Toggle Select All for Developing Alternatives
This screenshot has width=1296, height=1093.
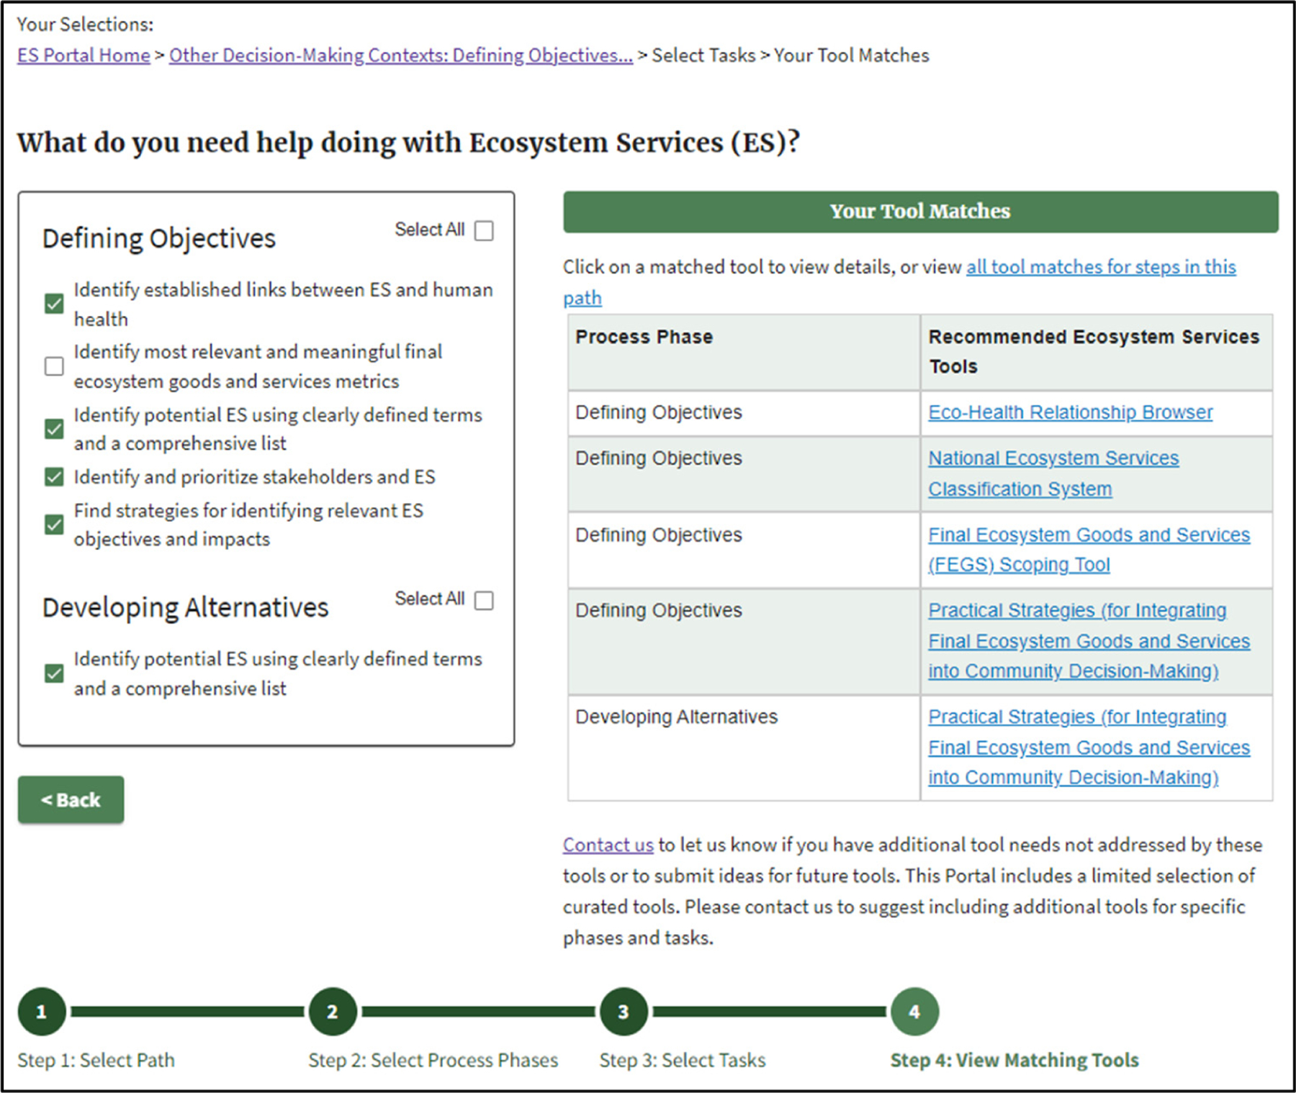point(484,600)
